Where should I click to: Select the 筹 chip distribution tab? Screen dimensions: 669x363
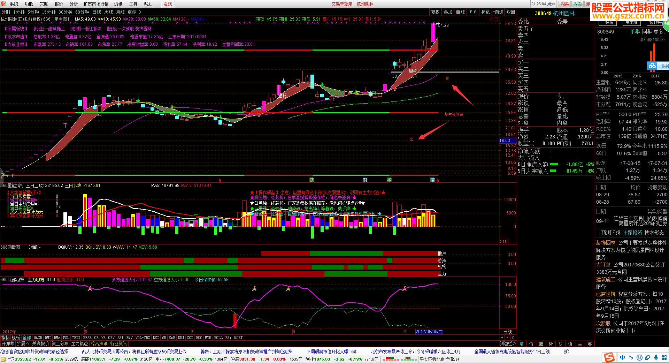tap(590, 343)
